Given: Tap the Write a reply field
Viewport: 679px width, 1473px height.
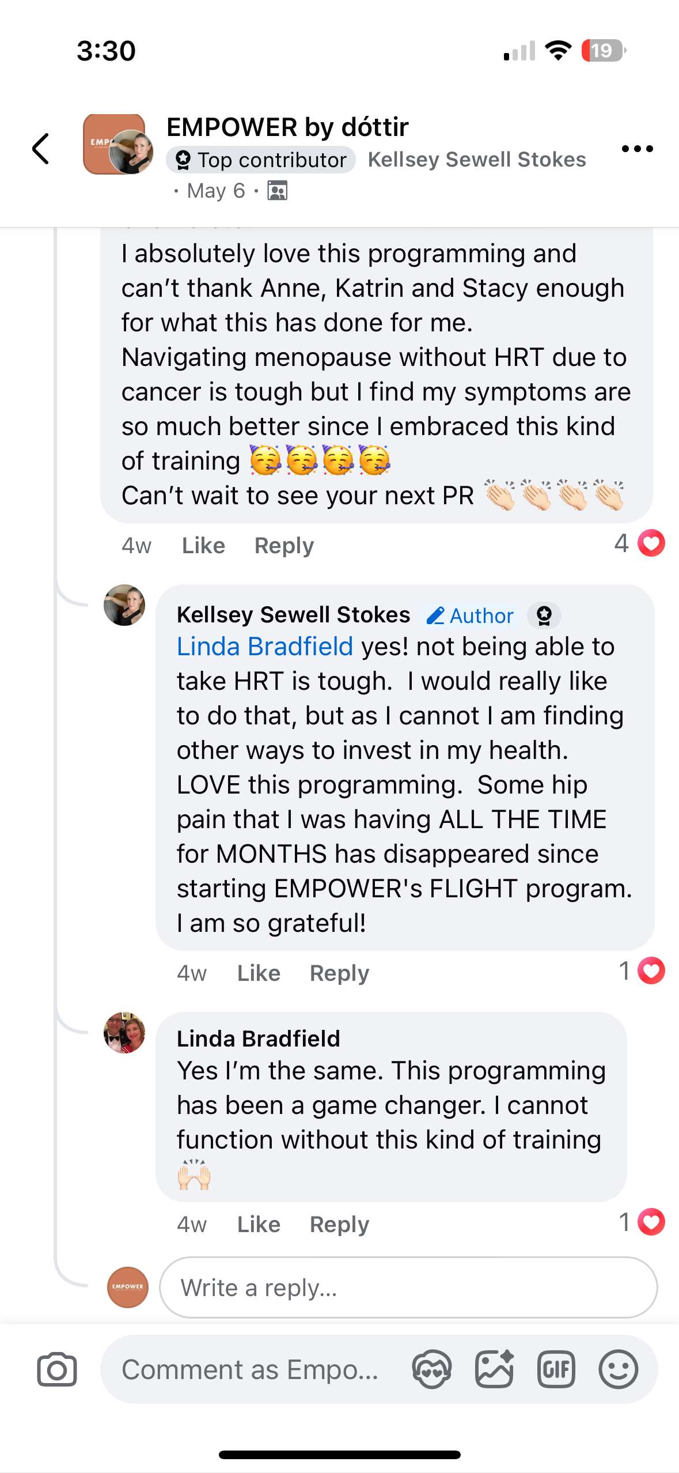Looking at the screenshot, I should (x=408, y=1287).
